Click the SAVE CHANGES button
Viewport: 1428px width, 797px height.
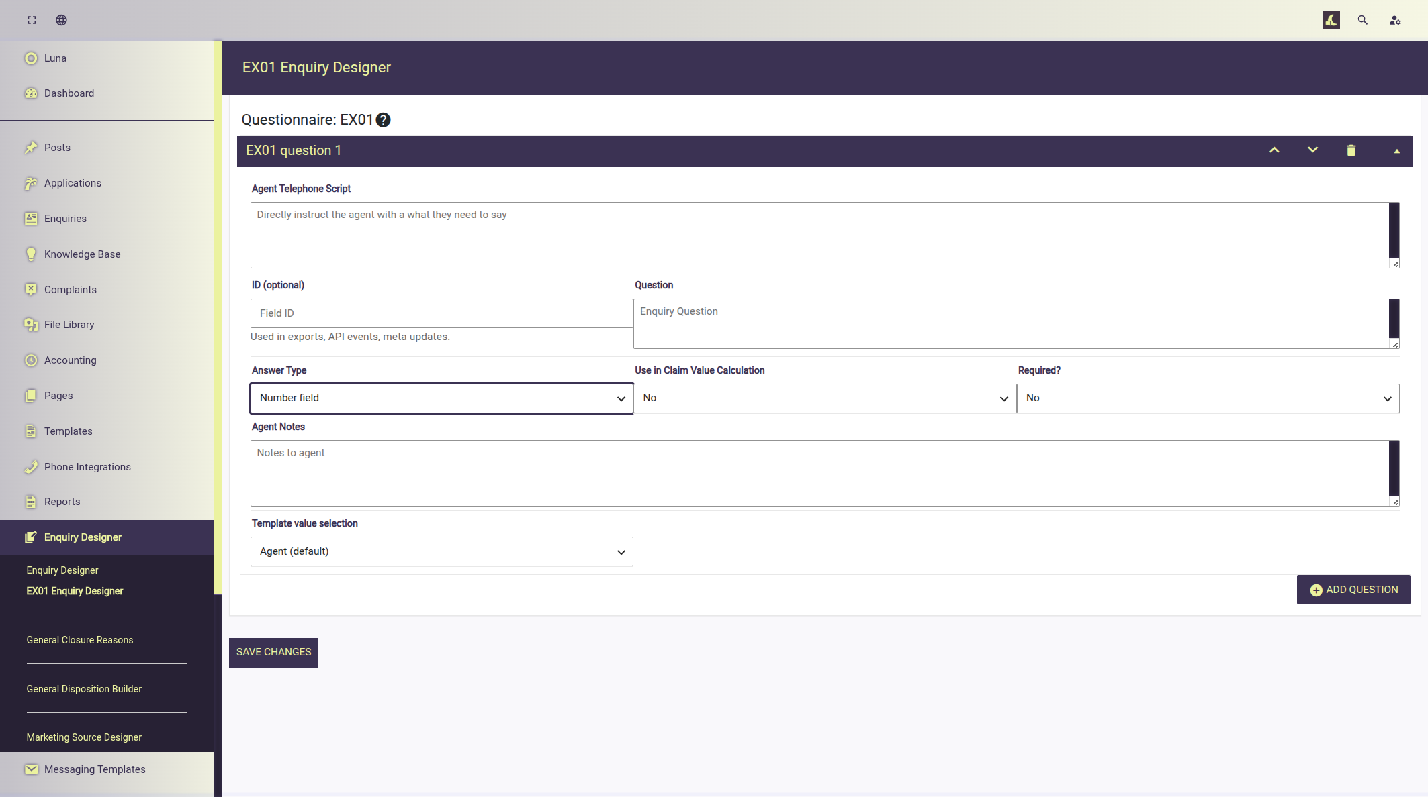(x=273, y=653)
